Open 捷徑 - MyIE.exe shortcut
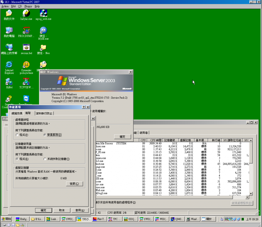This screenshot has height=227, width=262. pyautogui.click(x=43, y=33)
